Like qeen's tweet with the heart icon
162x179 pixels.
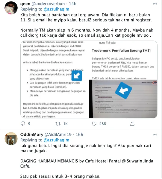click(x=94, y=124)
